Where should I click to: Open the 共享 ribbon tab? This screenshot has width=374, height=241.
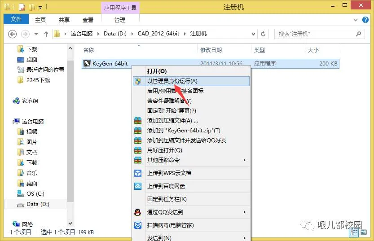(64, 20)
